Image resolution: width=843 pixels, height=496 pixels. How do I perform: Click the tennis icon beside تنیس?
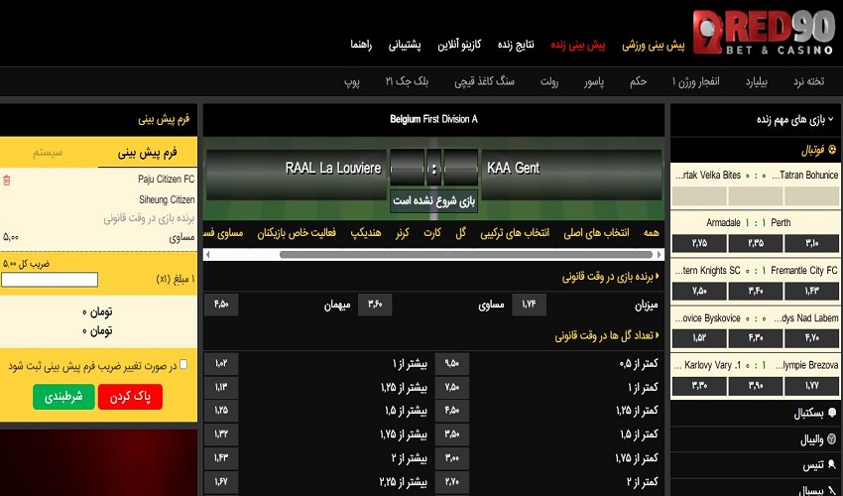coord(832,464)
